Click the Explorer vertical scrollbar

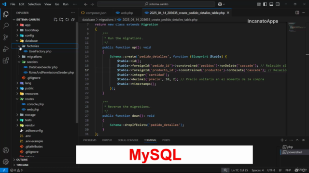click(x=77, y=73)
